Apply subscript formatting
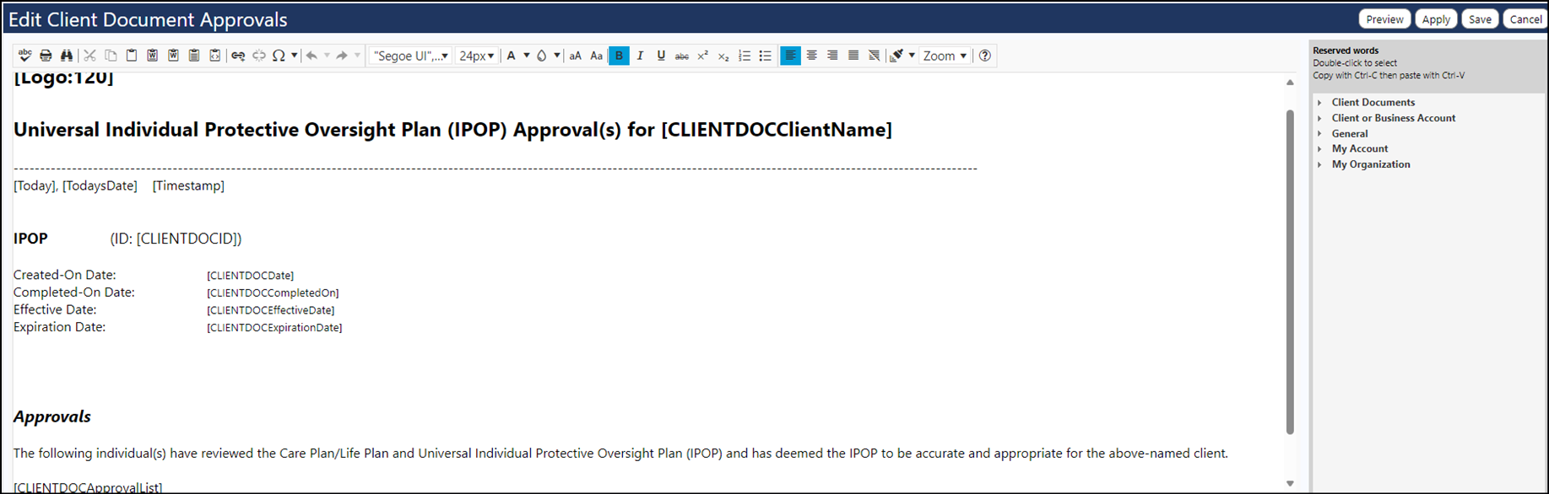Viewport: 1549px width, 494px height. 723,56
